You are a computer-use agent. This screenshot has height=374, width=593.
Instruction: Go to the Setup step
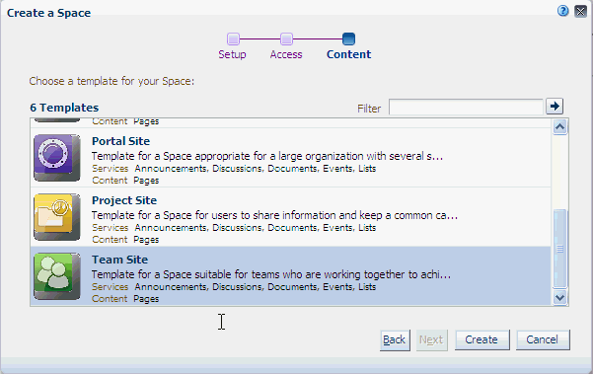pos(232,54)
